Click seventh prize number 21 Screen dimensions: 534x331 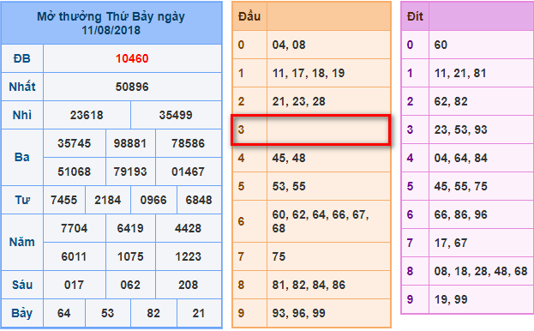click(x=199, y=313)
